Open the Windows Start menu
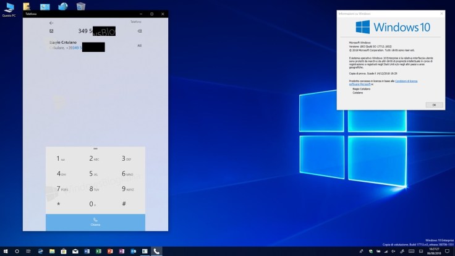 coord(5,251)
